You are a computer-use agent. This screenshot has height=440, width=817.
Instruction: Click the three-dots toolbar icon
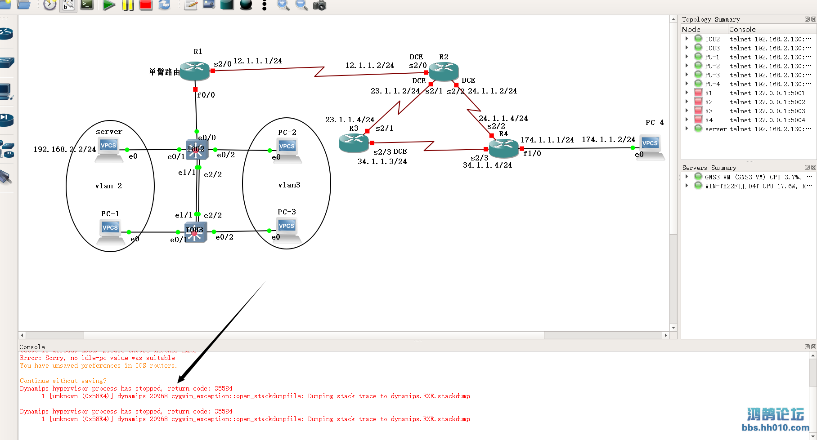point(264,5)
